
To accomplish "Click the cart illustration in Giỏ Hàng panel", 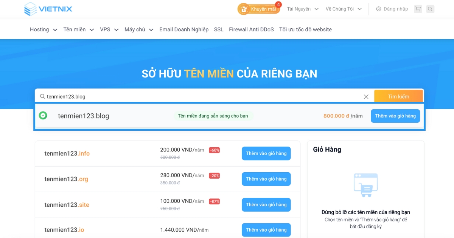I will tap(365, 185).
